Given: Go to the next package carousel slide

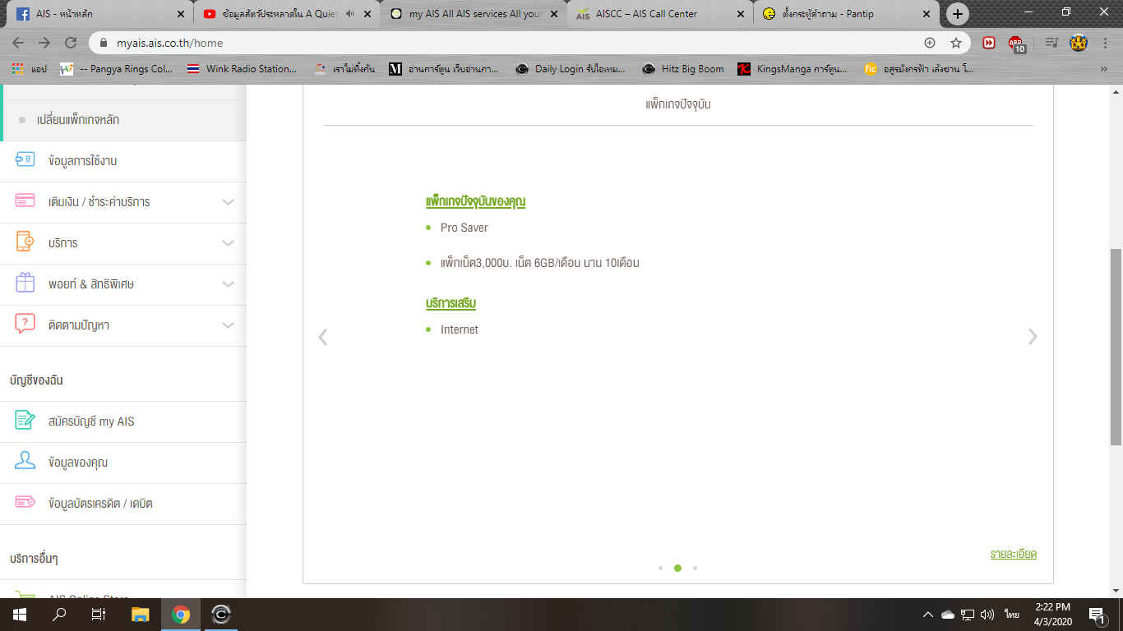Looking at the screenshot, I should point(1033,337).
